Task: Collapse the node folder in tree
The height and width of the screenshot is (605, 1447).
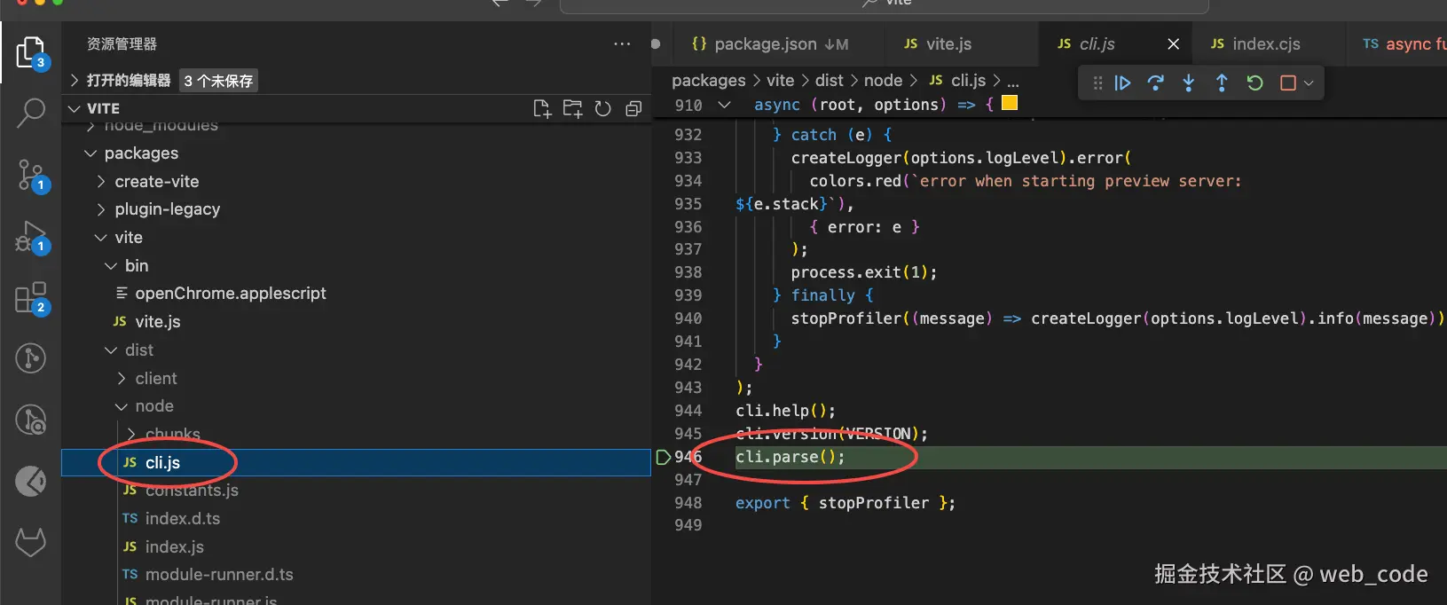Action: pyautogui.click(x=122, y=406)
